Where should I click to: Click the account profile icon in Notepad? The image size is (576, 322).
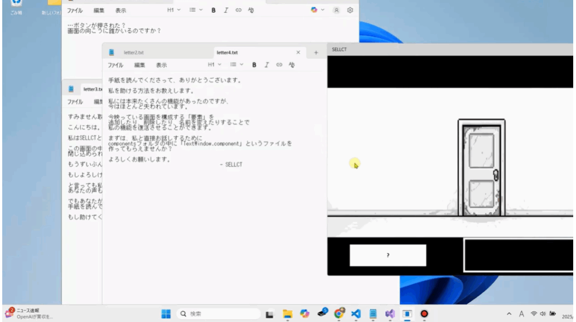[x=336, y=10]
